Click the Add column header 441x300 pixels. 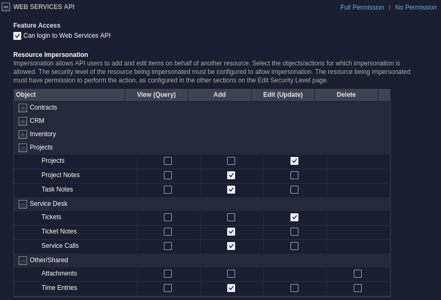[x=220, y=95]
